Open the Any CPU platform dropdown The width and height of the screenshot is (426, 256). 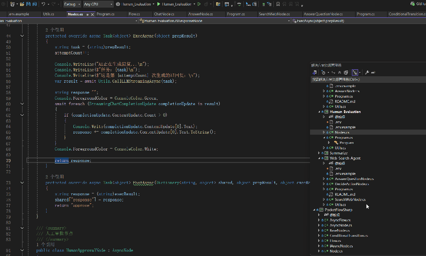[x=98, y=4]
